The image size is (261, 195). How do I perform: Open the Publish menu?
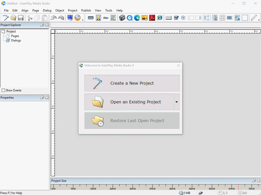coord(86,10)
